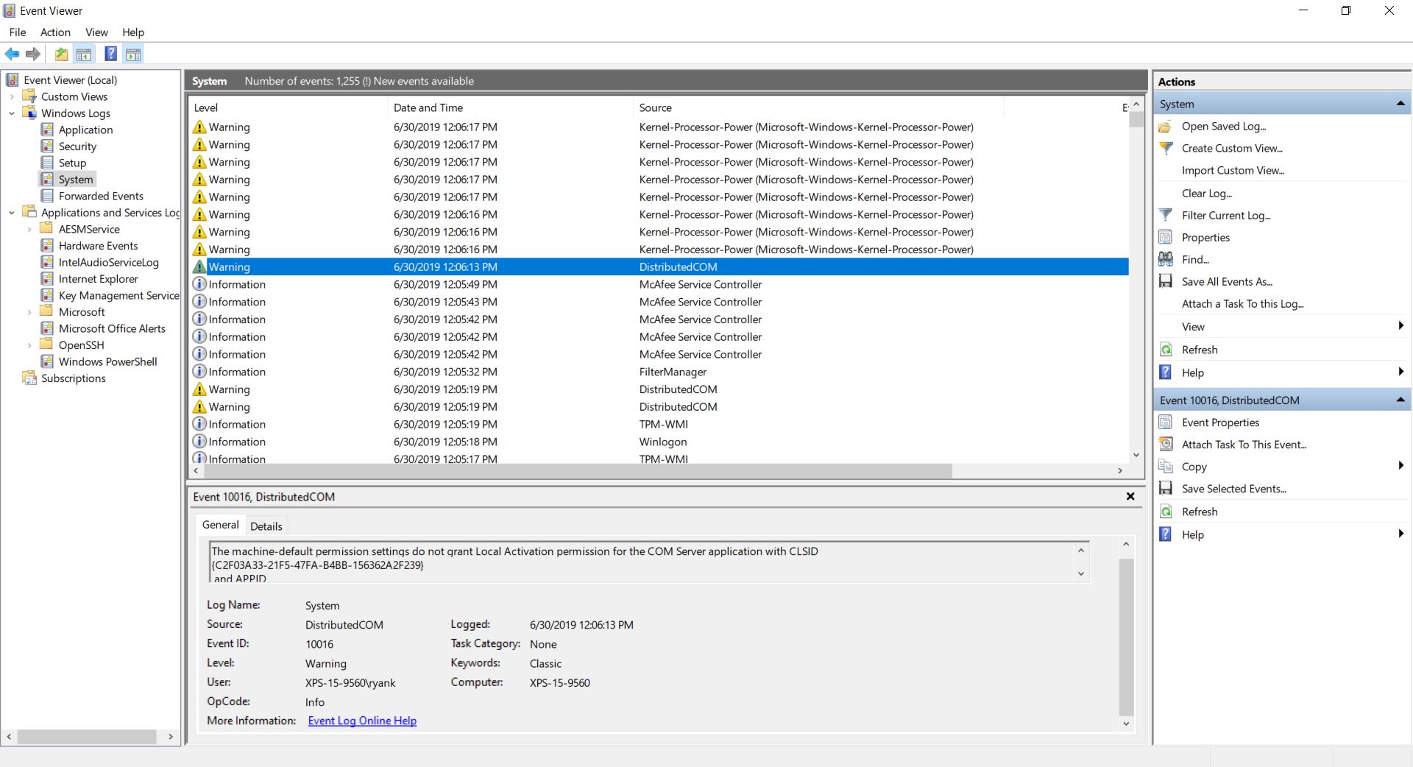This screenshot has height=767, width=1413.
Task: Switch to the Details tab
Action: tap(266, 526)
